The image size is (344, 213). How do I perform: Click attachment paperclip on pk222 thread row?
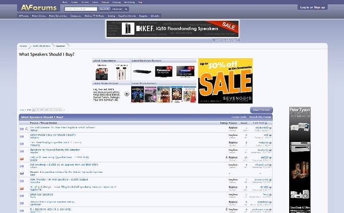[226, 157]
